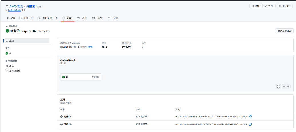Click the 建 job card in graph
296x132 pixels.
[x=80, y=77]
